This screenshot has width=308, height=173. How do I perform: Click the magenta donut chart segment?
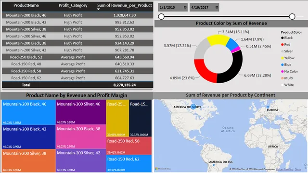click(236, 49)
